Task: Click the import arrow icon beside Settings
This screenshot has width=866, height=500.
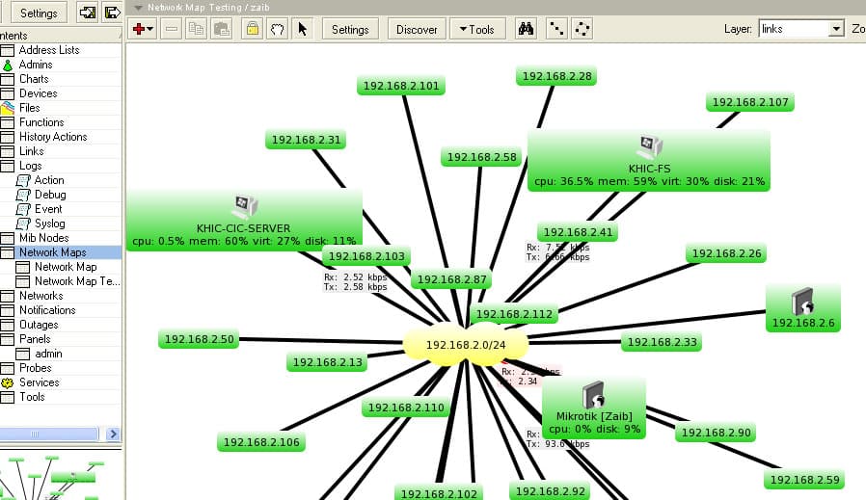Action: pyautogui.click(x=87, y=13)
